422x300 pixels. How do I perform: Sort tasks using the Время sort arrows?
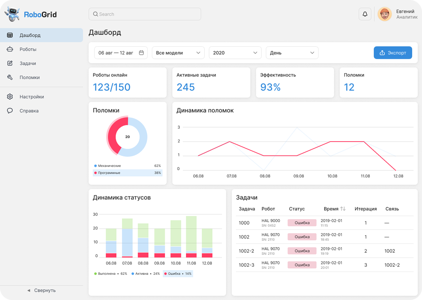(343, 209)
